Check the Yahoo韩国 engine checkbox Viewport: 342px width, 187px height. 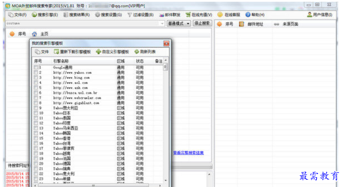36,133
